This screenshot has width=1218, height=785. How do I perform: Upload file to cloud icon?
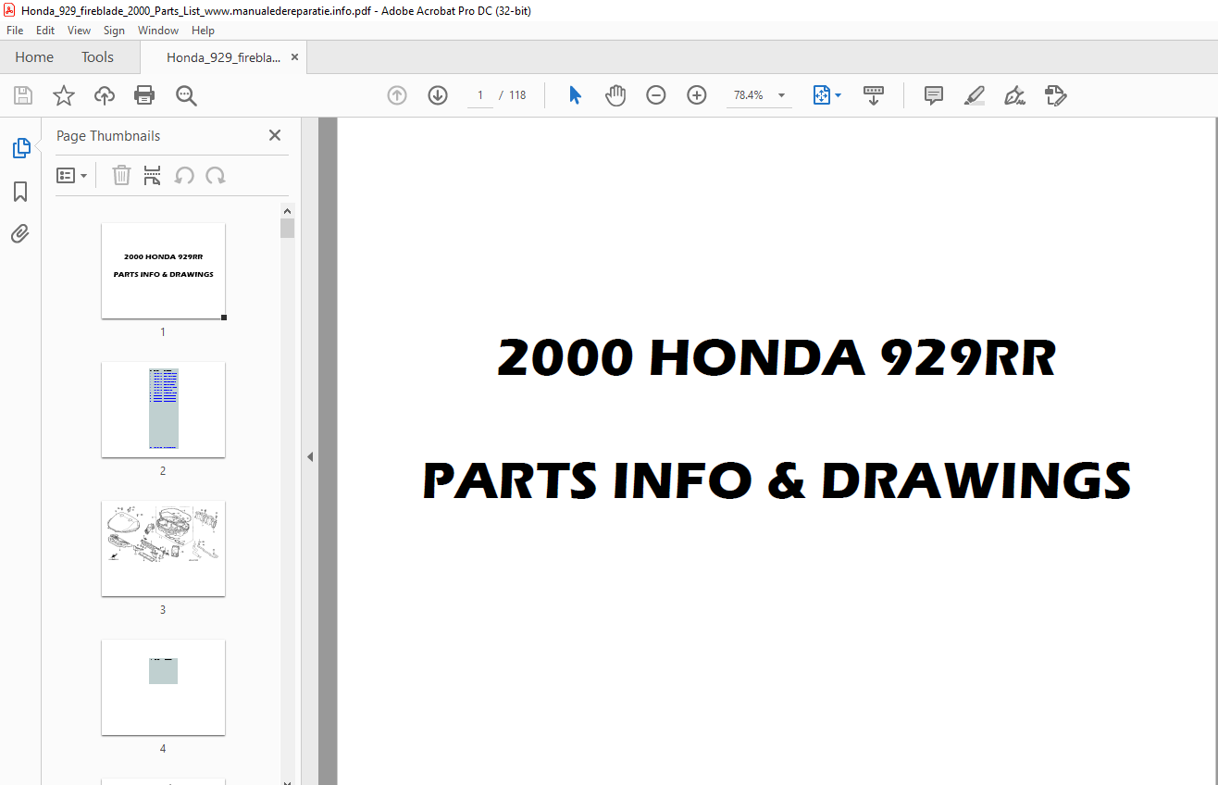[x=105, y=95]
